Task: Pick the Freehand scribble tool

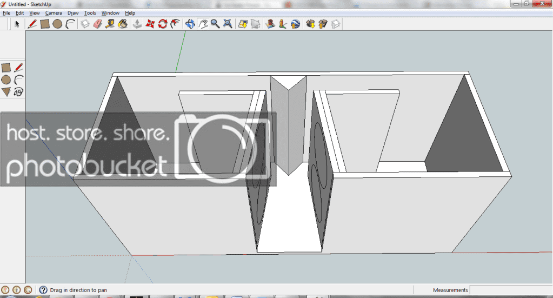Action: tap(19, 92)
